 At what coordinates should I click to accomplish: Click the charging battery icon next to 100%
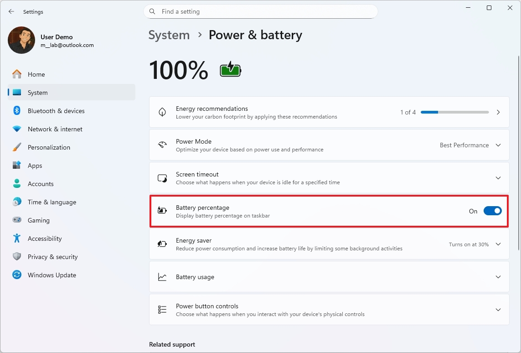230,69
